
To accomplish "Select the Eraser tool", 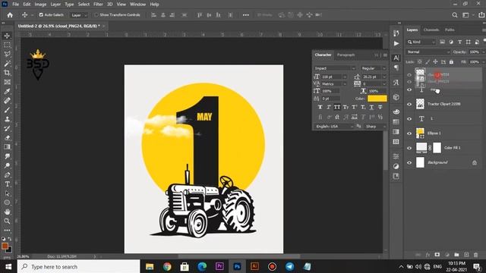I will click(x=7, y=138).
